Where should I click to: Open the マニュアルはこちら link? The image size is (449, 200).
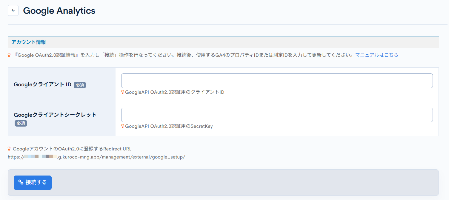pyautogui.click(x=377, y=55)
